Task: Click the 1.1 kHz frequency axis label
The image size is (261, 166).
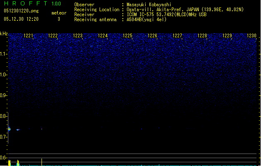Action: [x=4, y=54]
